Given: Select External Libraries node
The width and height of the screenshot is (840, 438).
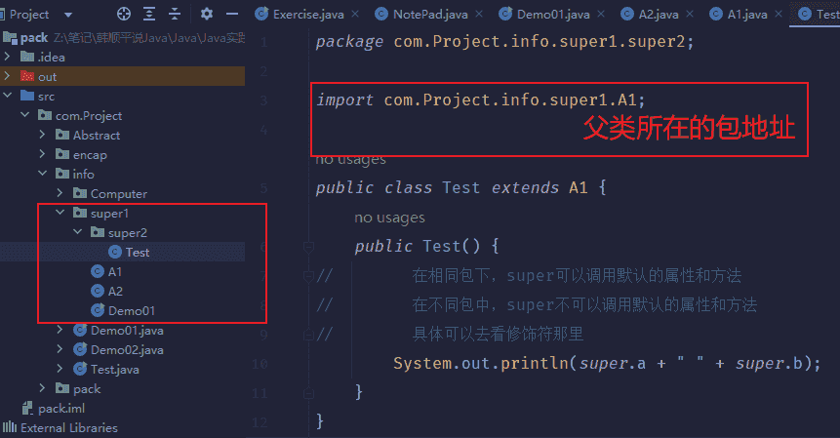Looking at the screenshot, I should coord(68,427).
